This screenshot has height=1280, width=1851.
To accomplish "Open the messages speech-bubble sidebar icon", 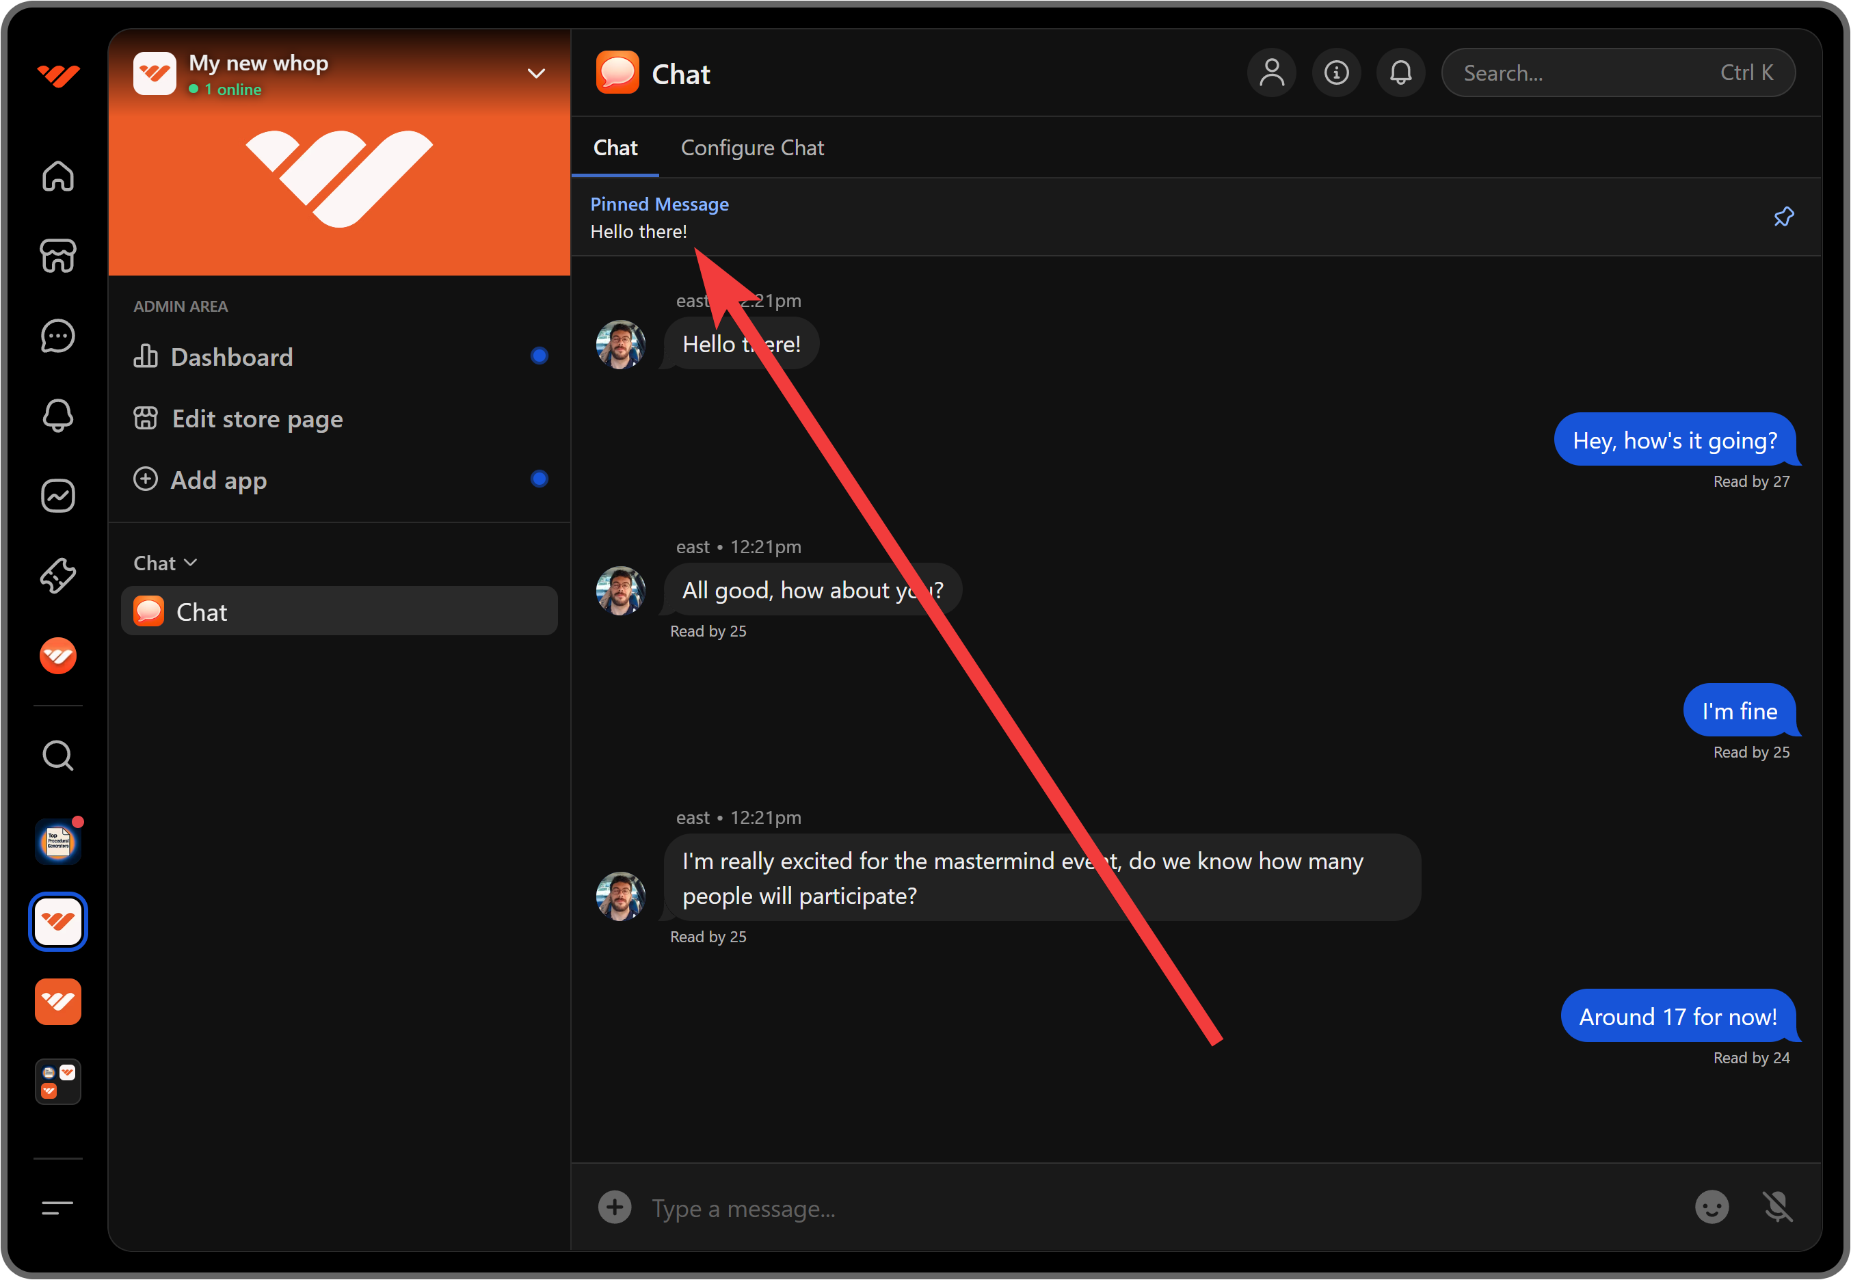I will tap(57, 336).
